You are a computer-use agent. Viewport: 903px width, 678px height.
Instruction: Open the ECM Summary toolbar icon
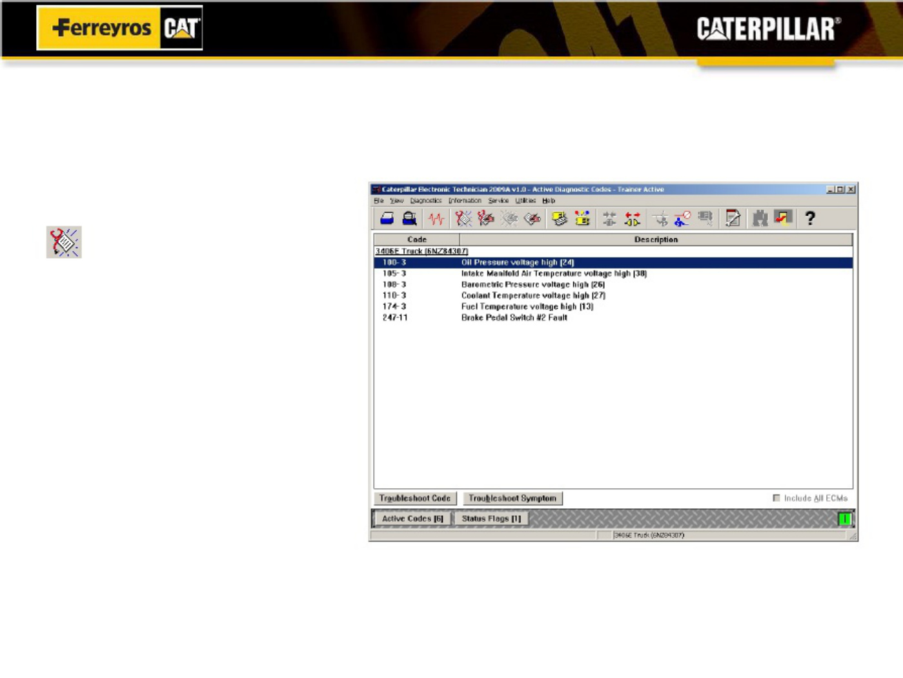tap(559, 219)
